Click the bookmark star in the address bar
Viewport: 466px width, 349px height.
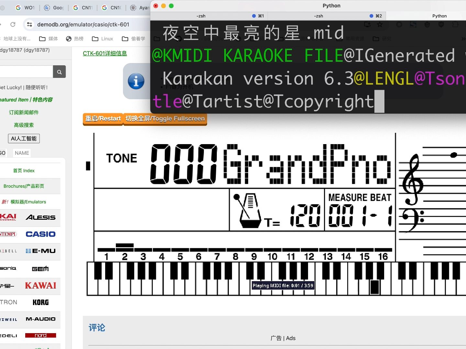click(x=380, y=24)
